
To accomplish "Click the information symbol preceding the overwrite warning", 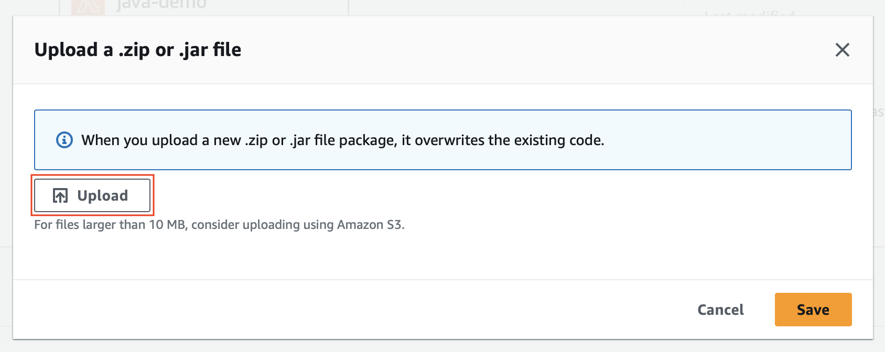I will click(63, 140).
